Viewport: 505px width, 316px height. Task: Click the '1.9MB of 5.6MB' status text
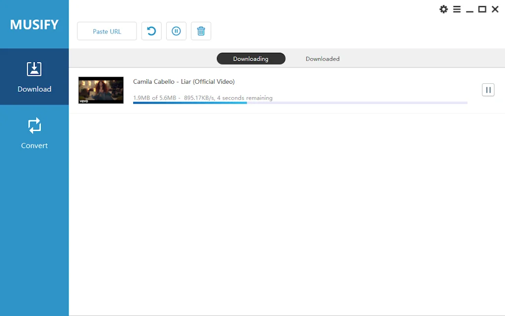(x=154, y=98)
